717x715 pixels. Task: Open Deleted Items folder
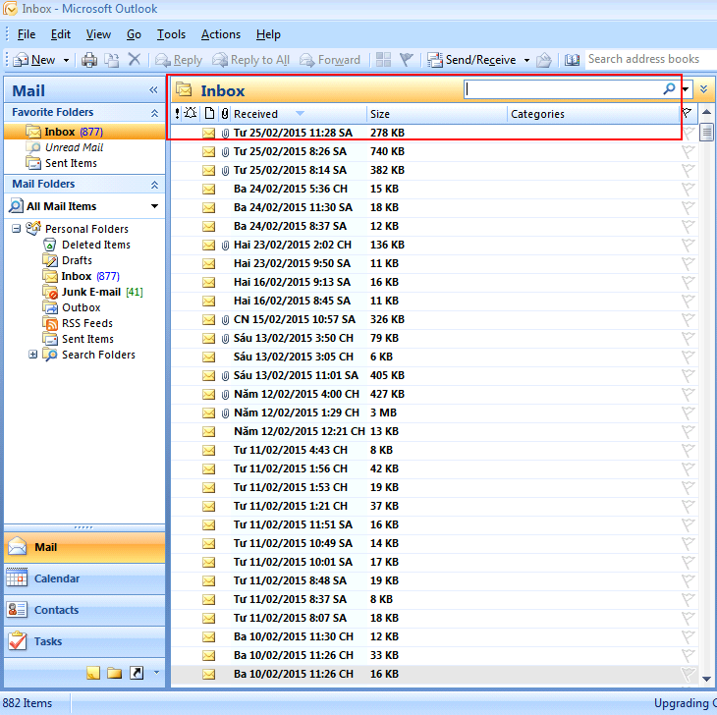96,245
